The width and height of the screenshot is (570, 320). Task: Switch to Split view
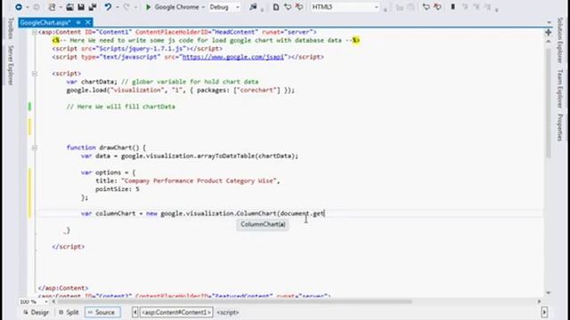[x=69, y=312]
